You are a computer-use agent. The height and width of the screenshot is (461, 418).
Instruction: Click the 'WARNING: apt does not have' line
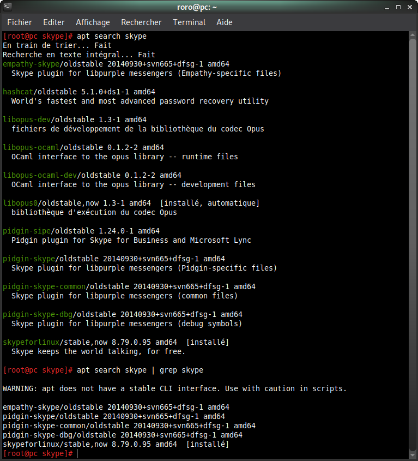[174, 388]
